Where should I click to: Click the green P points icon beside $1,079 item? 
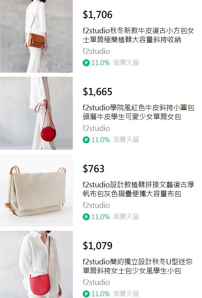point(86,294)
